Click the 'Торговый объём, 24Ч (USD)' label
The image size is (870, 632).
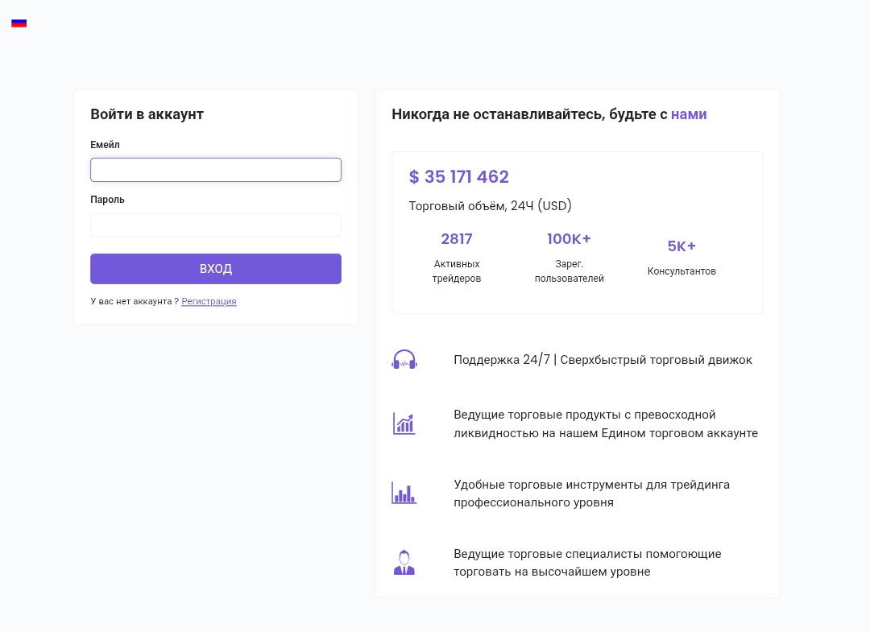[491, 206]
